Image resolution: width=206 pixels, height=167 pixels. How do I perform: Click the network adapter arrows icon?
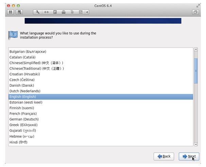point(46,12)
